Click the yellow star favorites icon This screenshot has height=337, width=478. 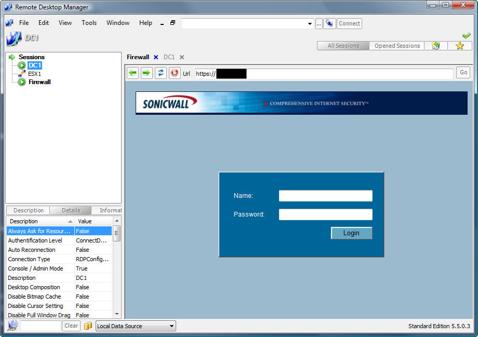(x=459, y=45)
